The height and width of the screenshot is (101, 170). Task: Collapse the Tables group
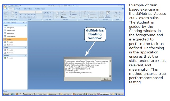(x=25, y=25)
